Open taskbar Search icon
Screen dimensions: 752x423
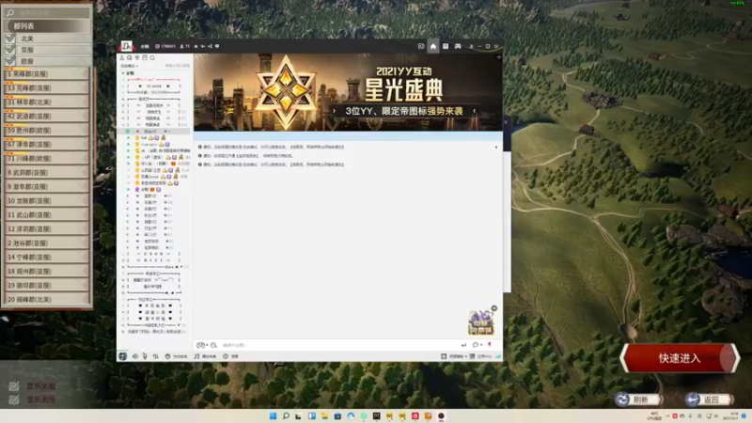[x=286, y=415]
